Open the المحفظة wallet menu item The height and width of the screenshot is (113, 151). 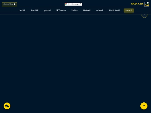(87, 10)
